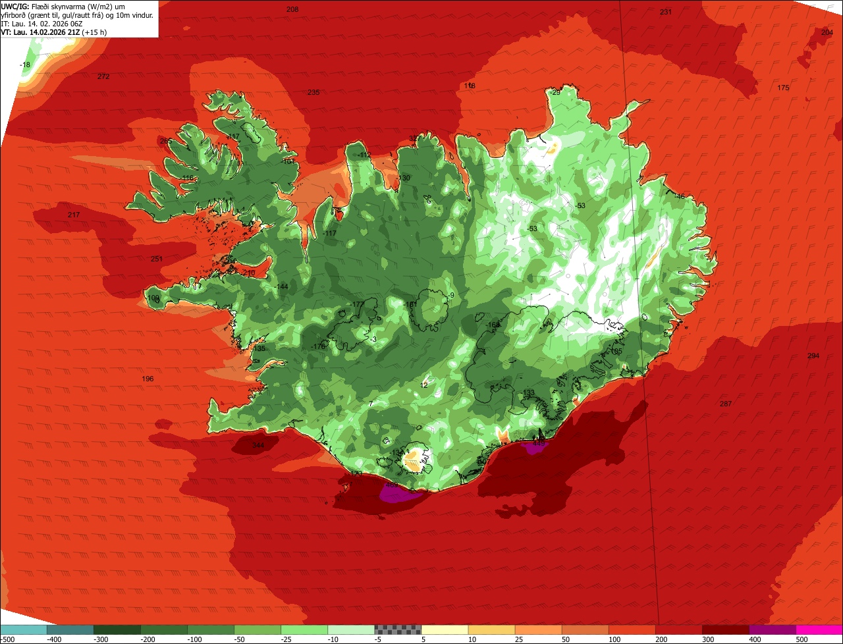This screenshot has height=644, width=843.
Task: Click the '231' value on the map
Action: point(666,12)
